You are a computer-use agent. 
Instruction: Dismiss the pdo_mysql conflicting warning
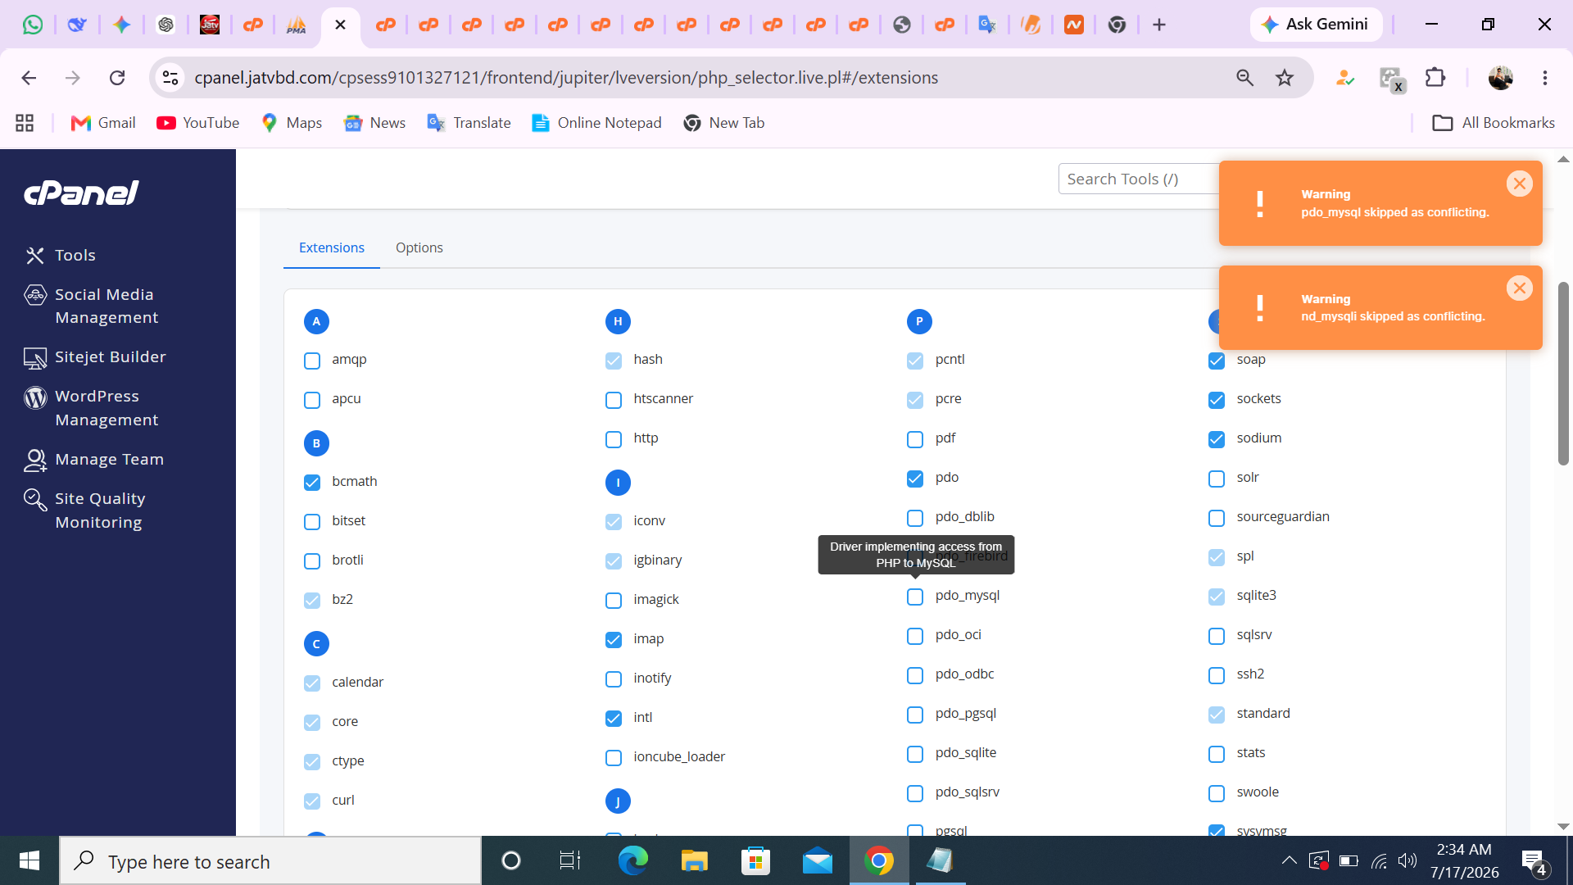click(1519, 184)
